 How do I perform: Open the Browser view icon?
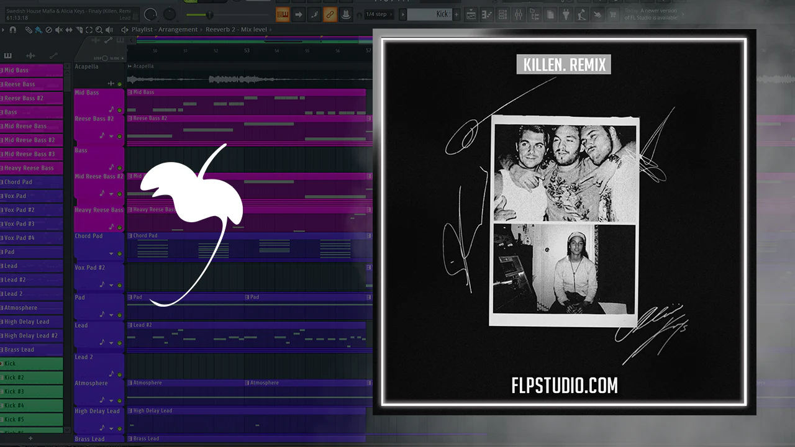coord(534,14)
